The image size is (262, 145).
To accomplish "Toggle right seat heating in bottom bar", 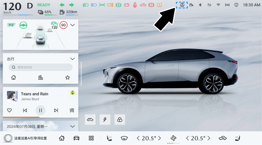I will (237, 138).
